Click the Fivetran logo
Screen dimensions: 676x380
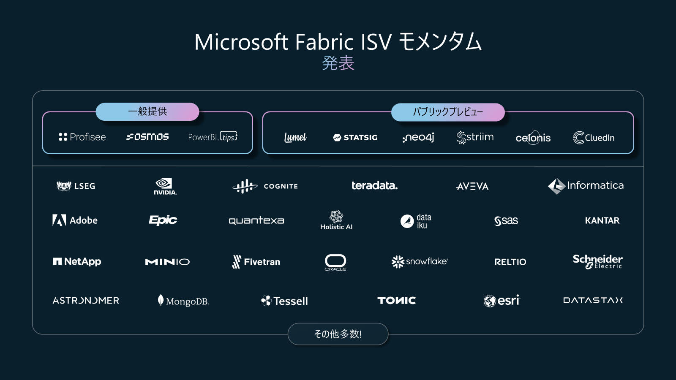[256, 262]
